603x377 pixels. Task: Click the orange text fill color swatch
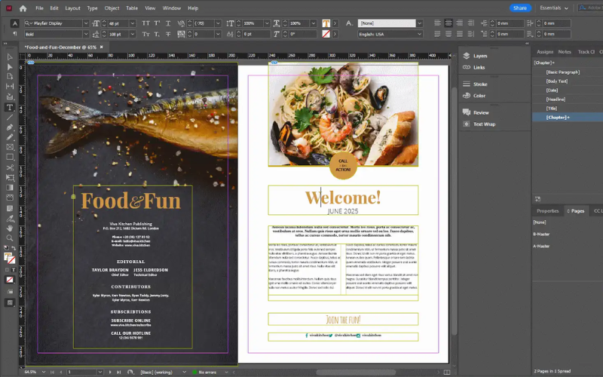click(x=326, y=23)
